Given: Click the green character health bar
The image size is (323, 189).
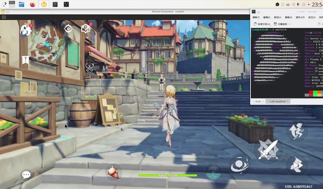Looking at the screenshot, I should pyautogui.click(x=168, y=175).
